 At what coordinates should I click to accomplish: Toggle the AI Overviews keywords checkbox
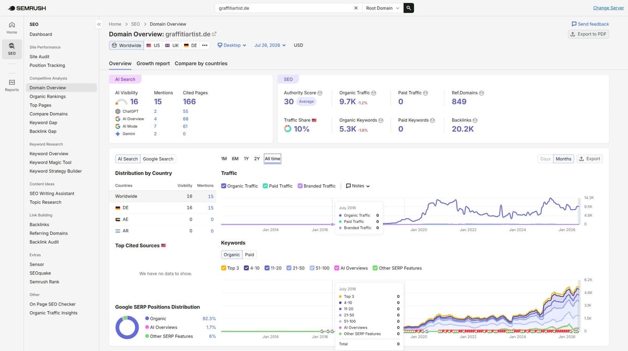tap(337, 268)
